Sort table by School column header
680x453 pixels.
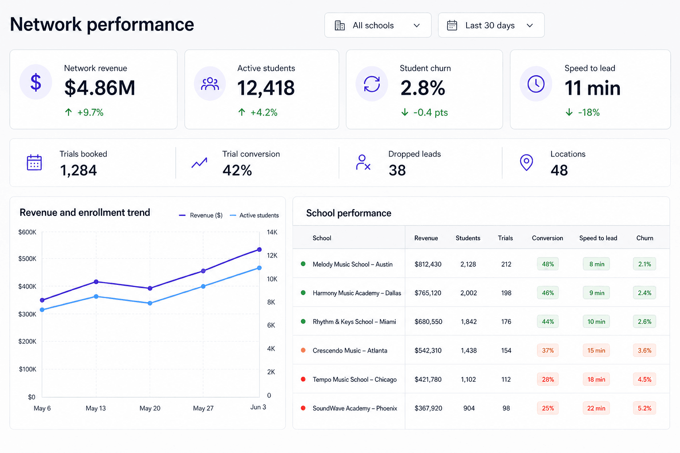click(x=322, y=238)
